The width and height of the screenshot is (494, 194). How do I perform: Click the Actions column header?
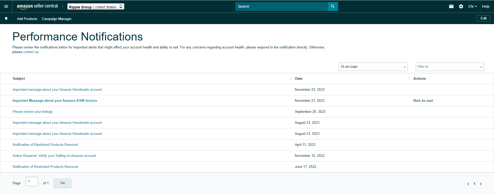419,79
